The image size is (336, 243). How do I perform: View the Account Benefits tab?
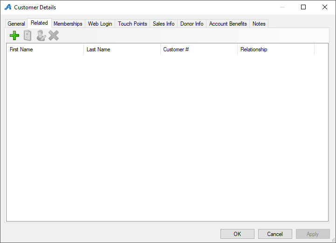click(228, 24)
